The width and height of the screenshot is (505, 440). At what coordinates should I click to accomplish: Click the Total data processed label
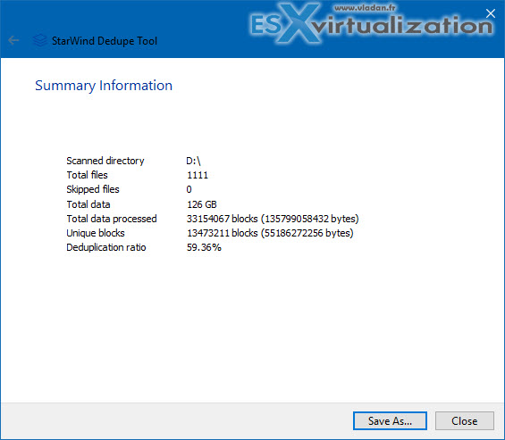(x=112, y=219)
